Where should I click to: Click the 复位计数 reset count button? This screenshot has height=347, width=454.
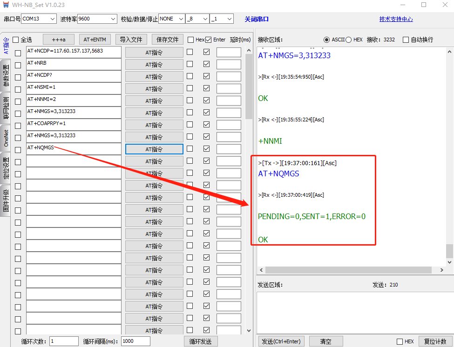(x=435, y=341)
